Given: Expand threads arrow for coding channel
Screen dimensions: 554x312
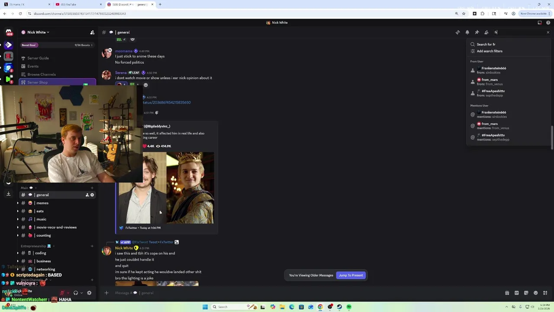Looking at the screenshot, I should coord(18,253).
